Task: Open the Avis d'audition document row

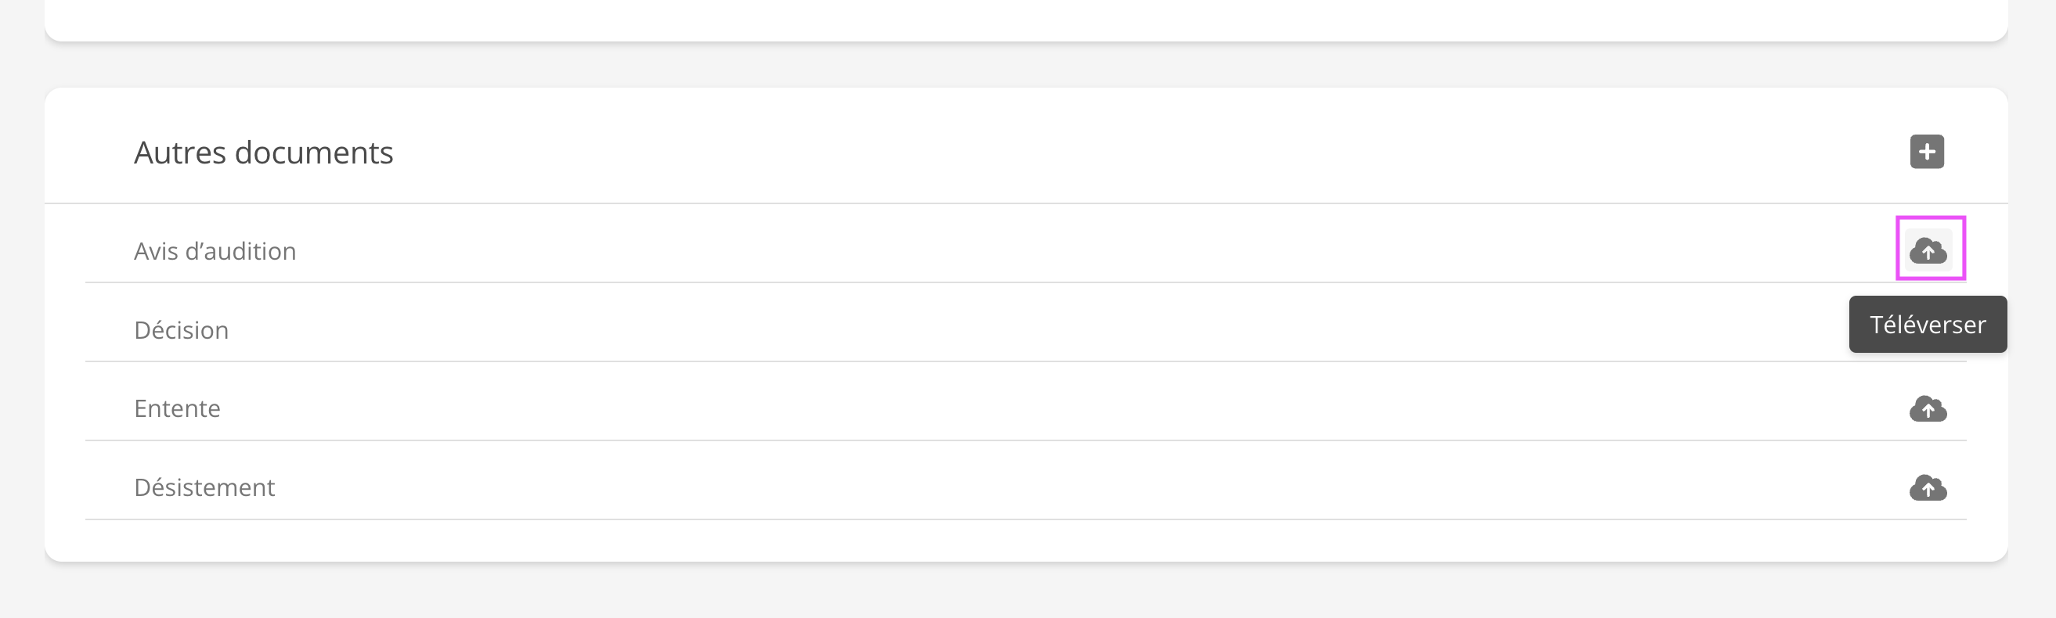Action: click(x=958, y=251)
